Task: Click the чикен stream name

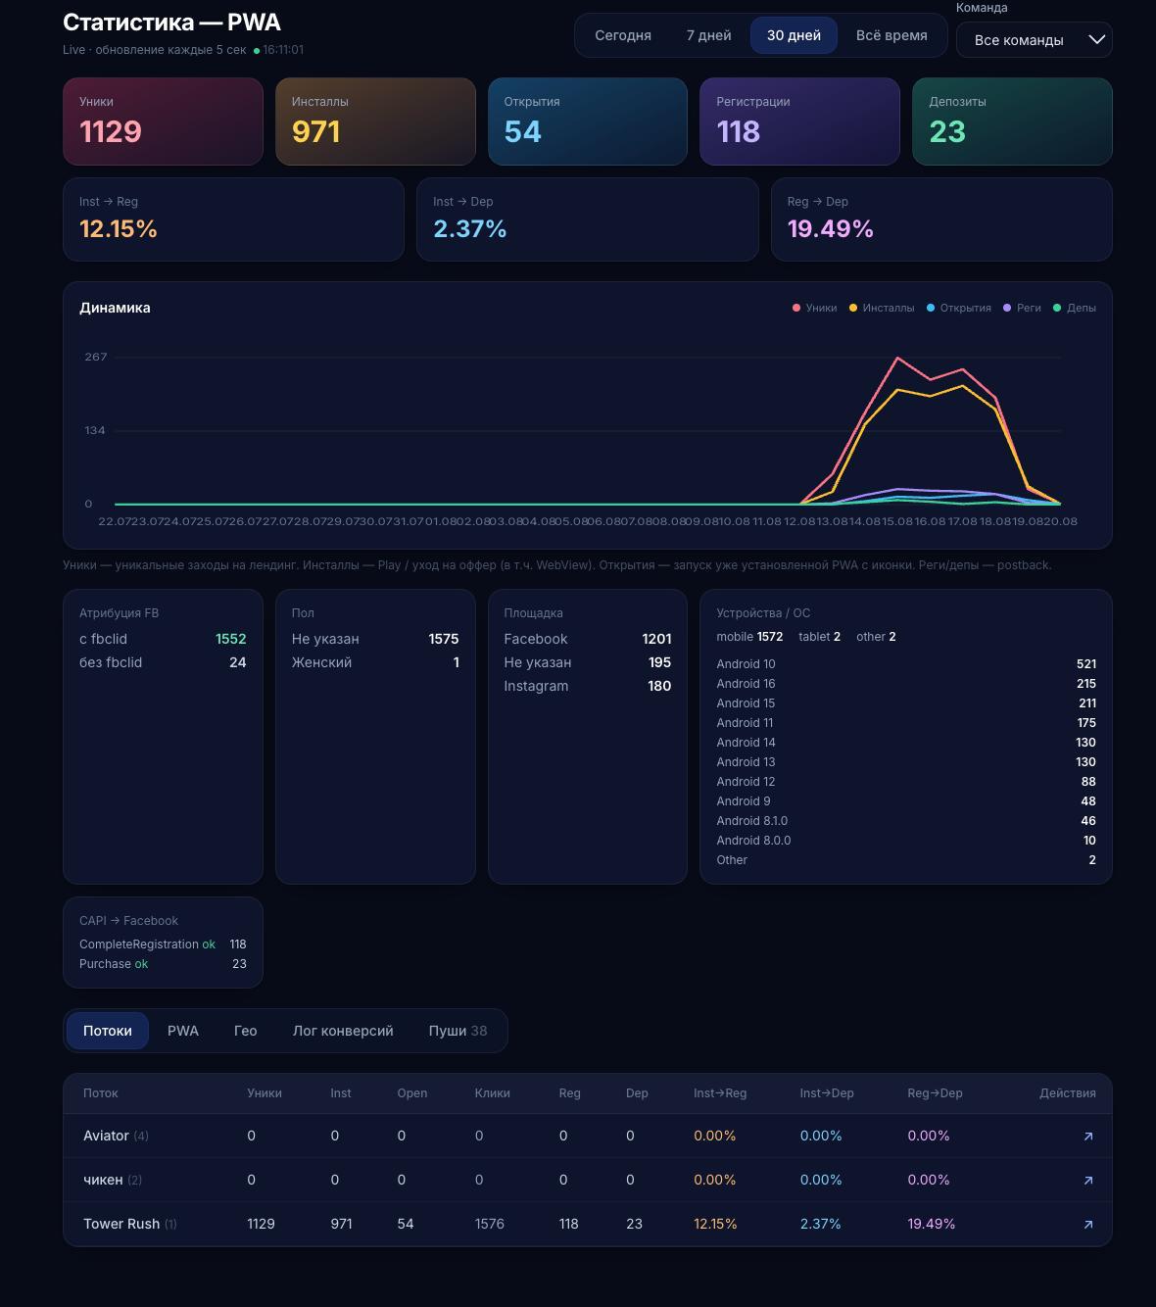Action: click(x=103, y=1180)
